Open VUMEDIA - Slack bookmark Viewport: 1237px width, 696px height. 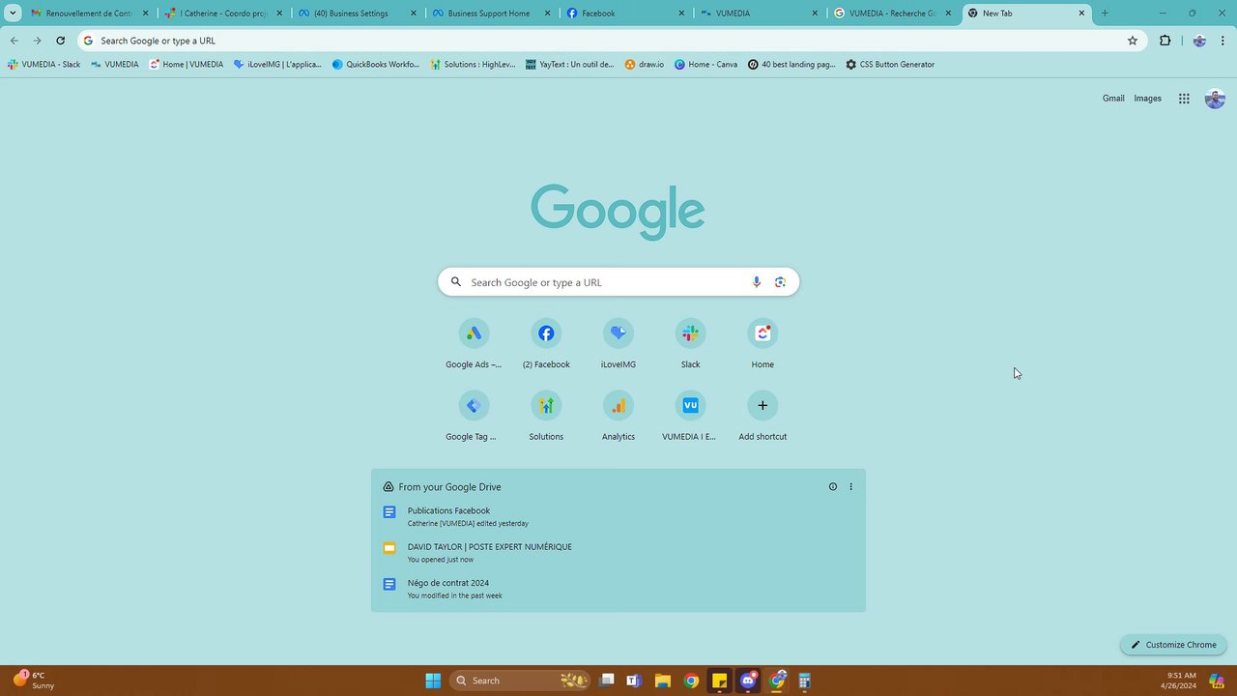point(44,65)
